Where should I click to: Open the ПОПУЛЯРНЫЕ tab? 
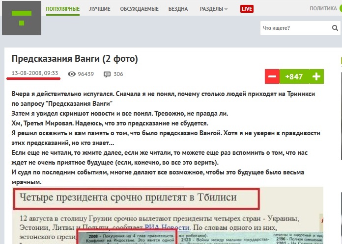click(x=62, y=9)
